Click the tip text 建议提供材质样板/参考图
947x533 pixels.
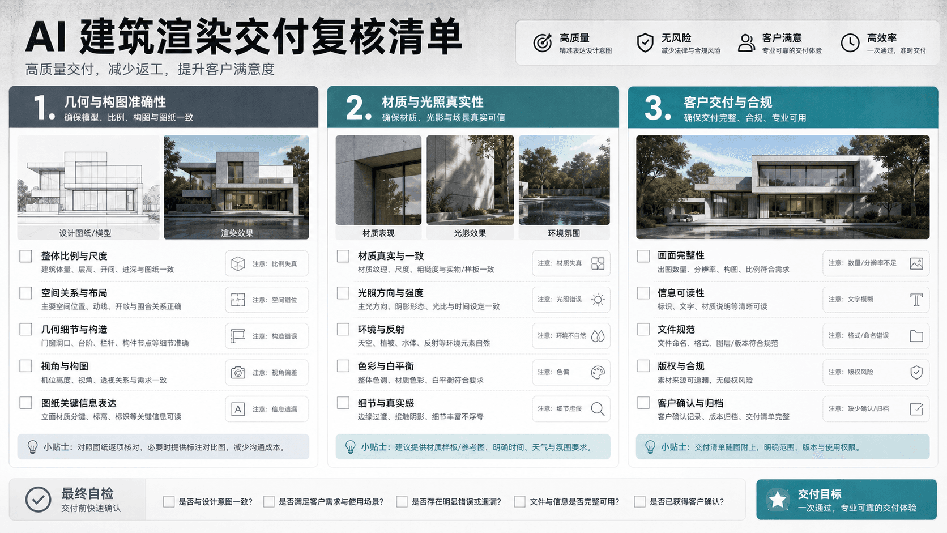click(441, 447)
